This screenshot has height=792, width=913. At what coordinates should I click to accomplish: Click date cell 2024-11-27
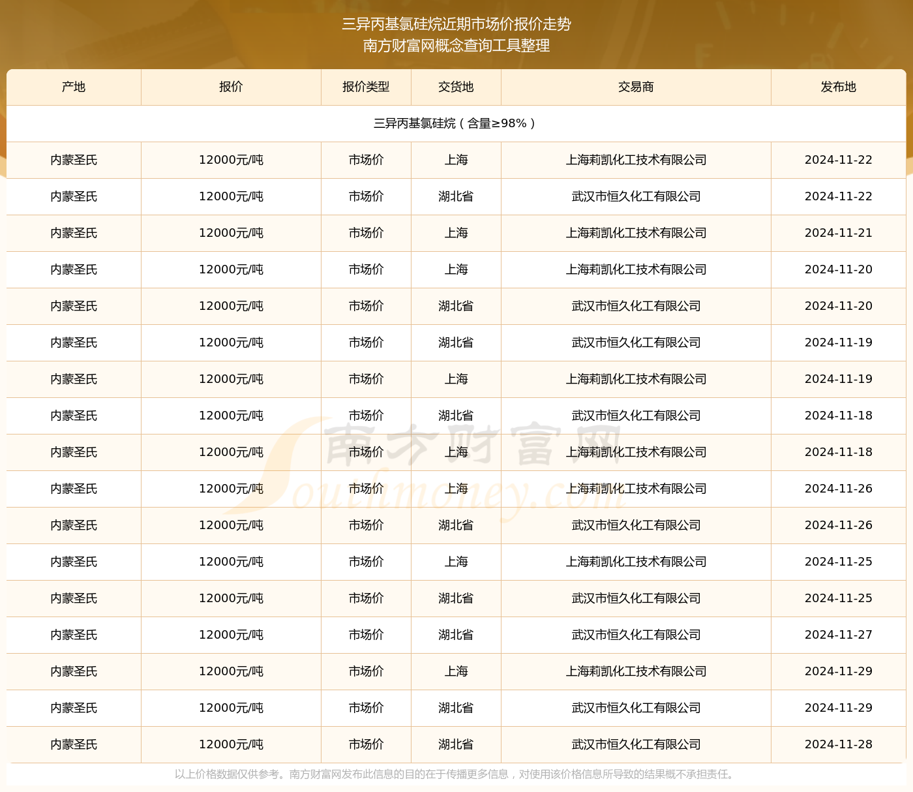839,635
